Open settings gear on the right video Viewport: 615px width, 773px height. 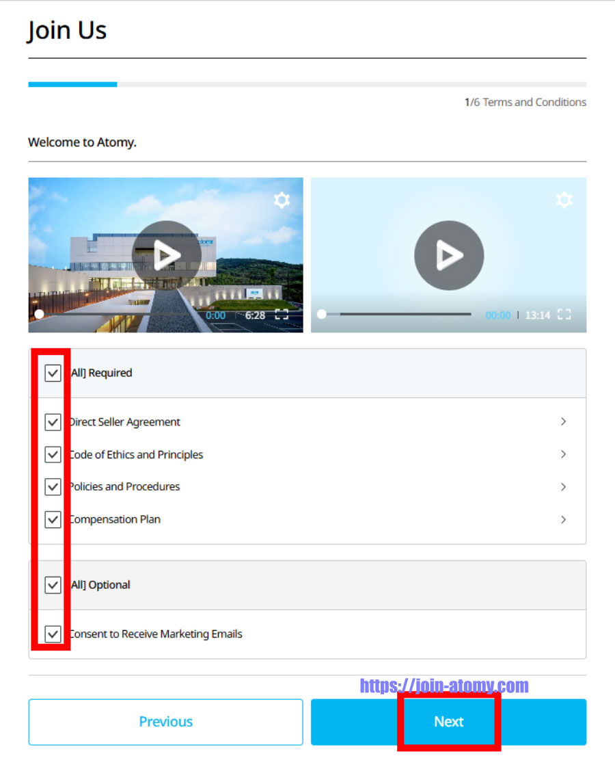tap(564, 200)
